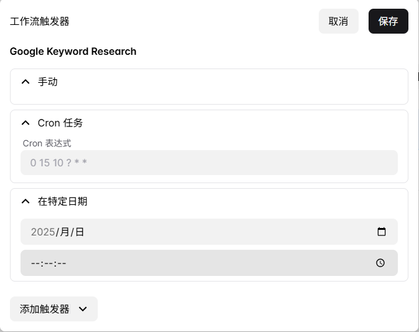Image resolution: width=419 pixels, height=332 pixels.
Task: Select the 日 day segment in date field
Action: click(x=79, y=232)
